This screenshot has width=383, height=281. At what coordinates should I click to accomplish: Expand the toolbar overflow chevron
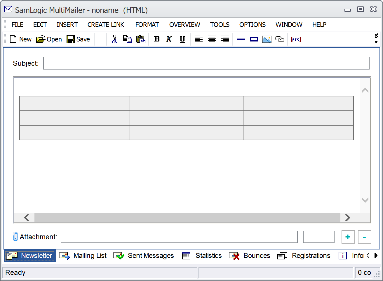click(x=376, y=38)
